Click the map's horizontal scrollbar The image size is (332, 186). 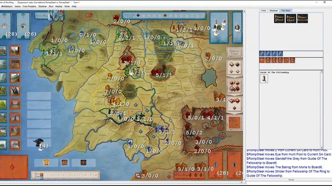pyautogui.click(x=121, y=182)
